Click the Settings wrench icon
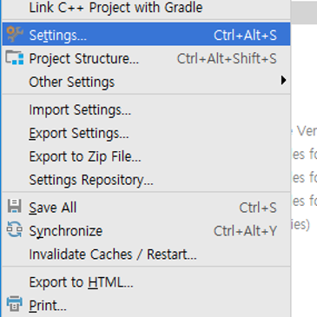 click(15, 34)
